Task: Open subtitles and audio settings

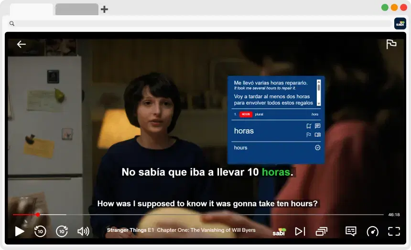Action: click(x=351, y=231)
